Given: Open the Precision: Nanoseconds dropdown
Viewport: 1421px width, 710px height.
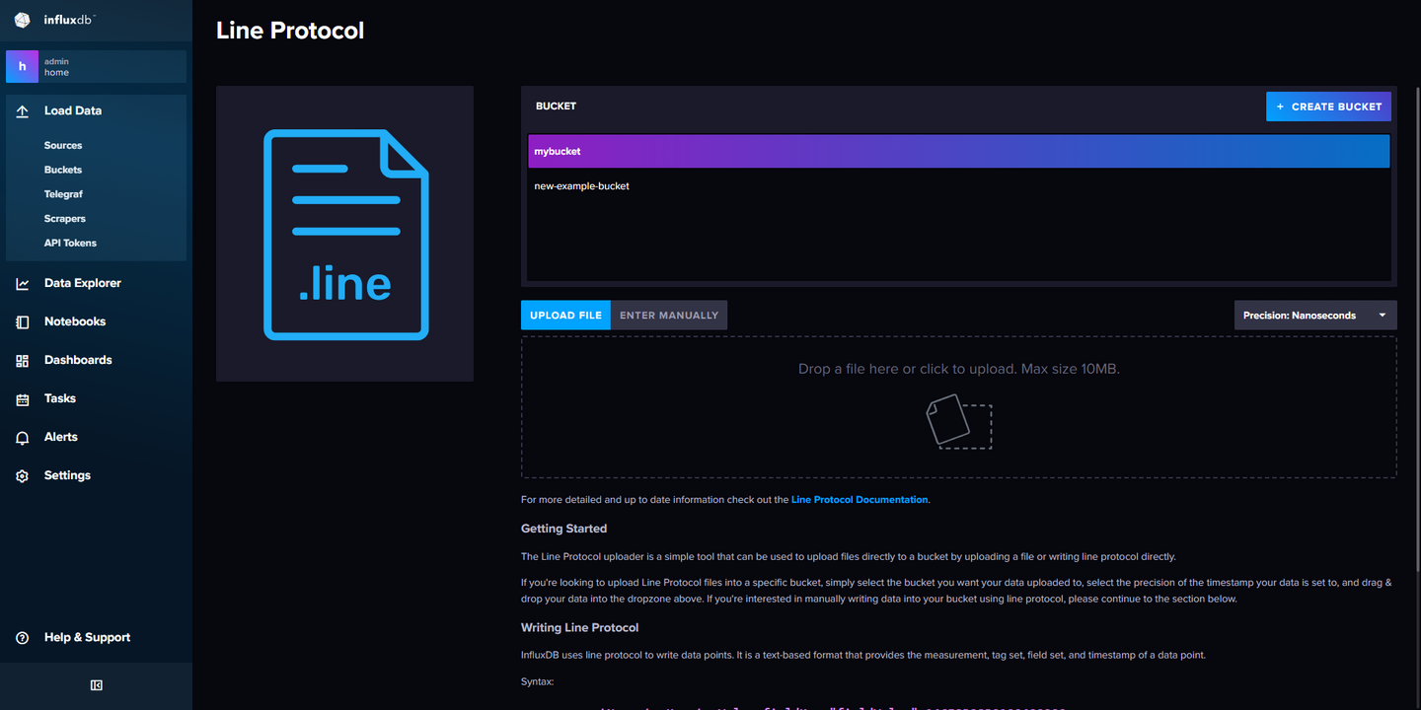Looking at the screenshot, I should [x=1315, y=316].
